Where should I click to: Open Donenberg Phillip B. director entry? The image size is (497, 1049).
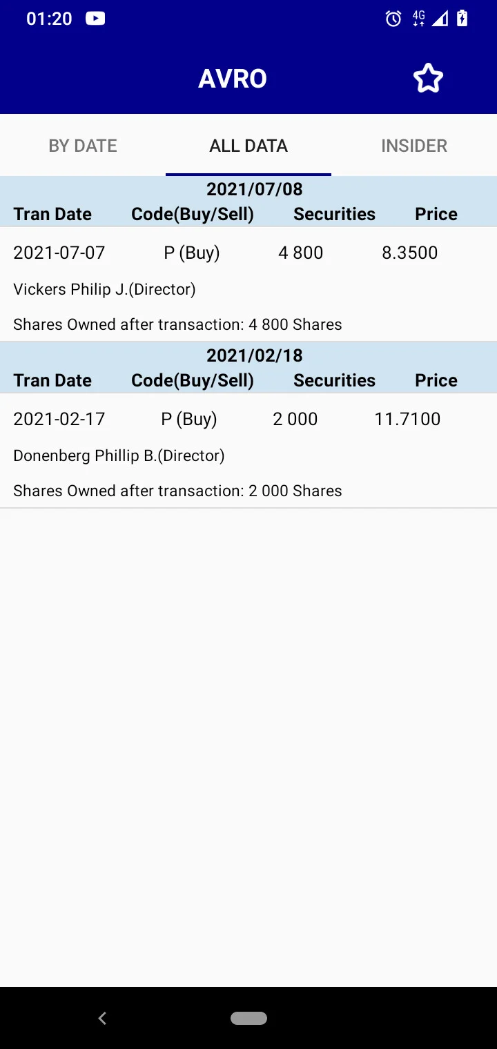coord(119,455)
